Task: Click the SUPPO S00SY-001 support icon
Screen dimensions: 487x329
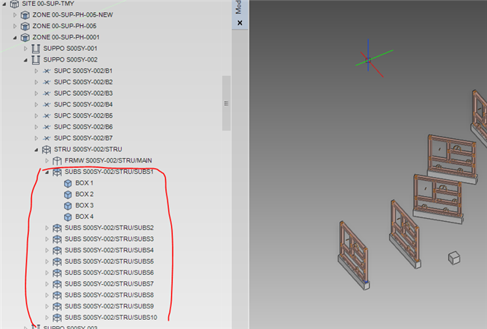Action: click(36, 49)
